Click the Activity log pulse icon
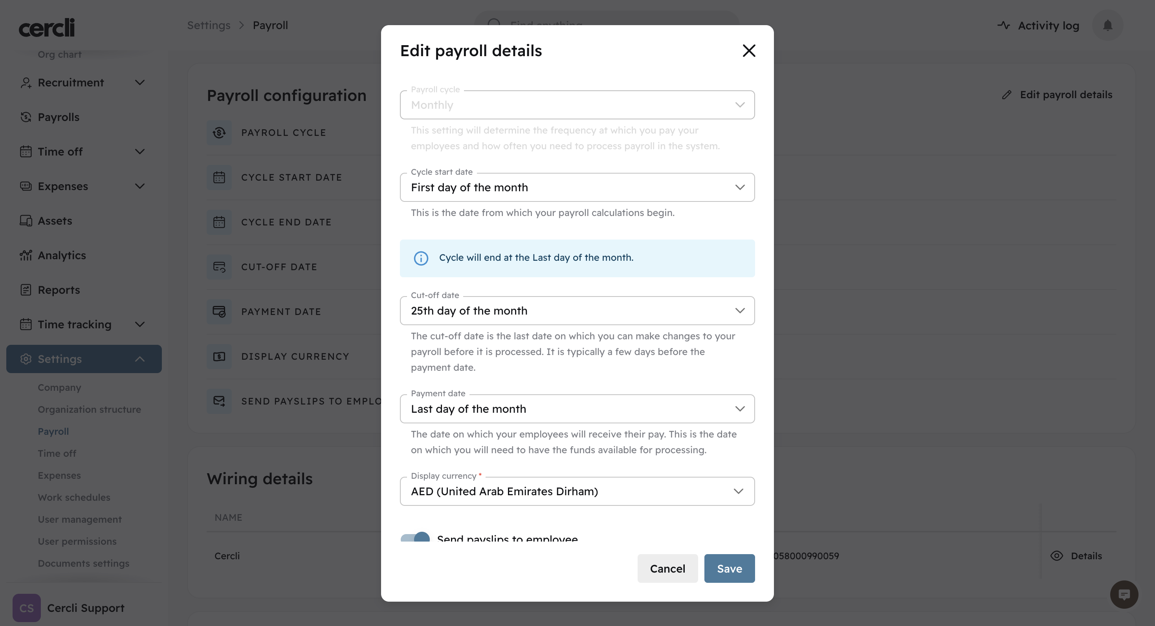This screenshot has width=1155, height=626. (1003, 26)
